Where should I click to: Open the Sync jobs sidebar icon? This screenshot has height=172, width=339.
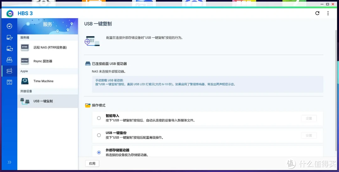[x=9, y=49]
